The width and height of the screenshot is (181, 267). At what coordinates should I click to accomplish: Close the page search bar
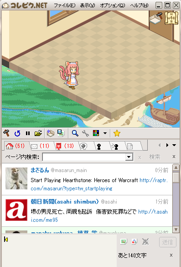click(x=174, y=157)
